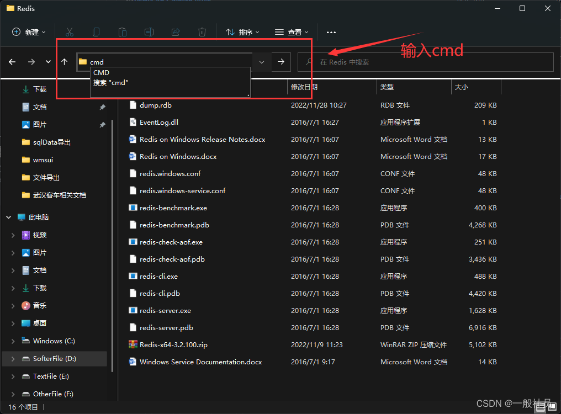Open the three-dots more options menu

point(331,32)
